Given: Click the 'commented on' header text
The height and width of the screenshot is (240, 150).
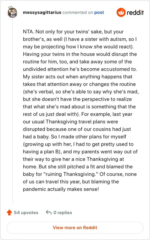Looking at the screenshot, I should pyautogui.click(x=78, y=12).
